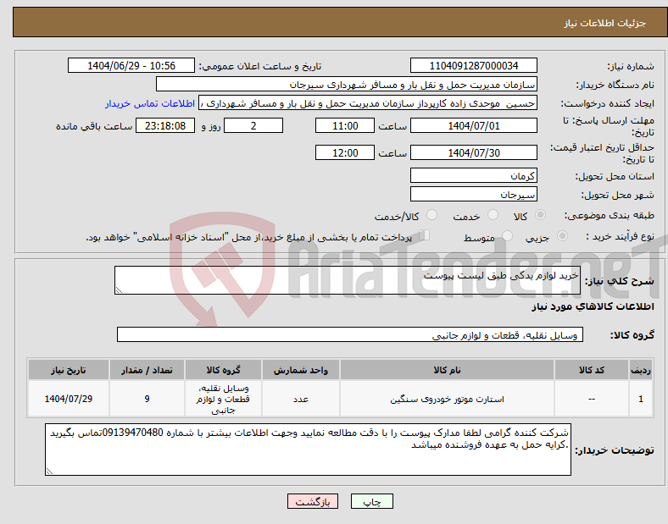Click the request creator field حسین موحدی زاده
The height and width of the screenshot is (524, 668).
[368, 103]
